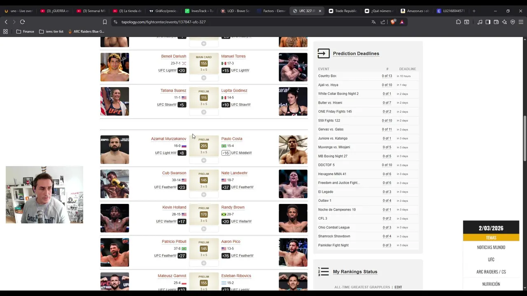This screenshot has width=527, height=296.
Task: Open Manuel Torres fighter profile link
Action: pos(233,56)
